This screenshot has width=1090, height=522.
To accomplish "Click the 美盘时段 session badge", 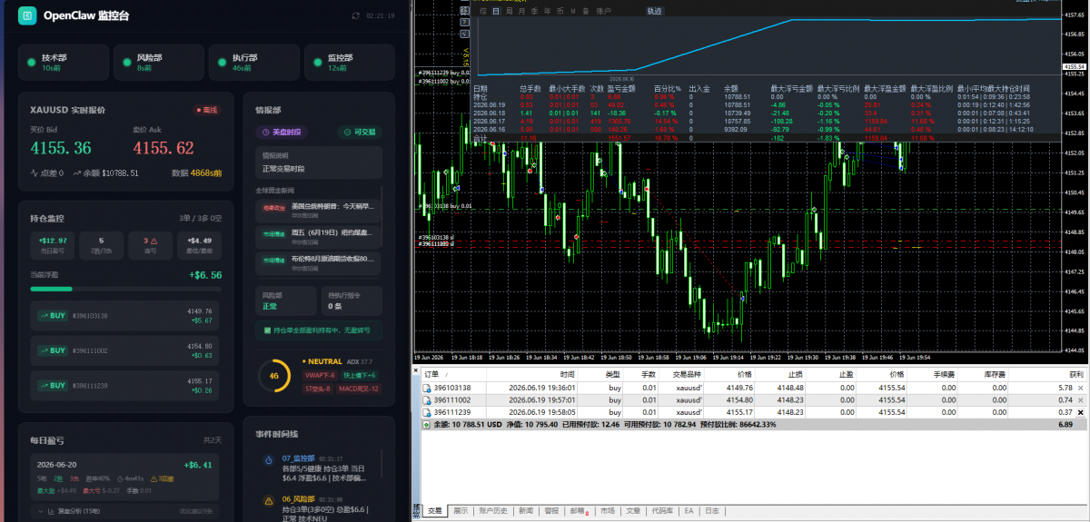I will [x=282, y=132].
